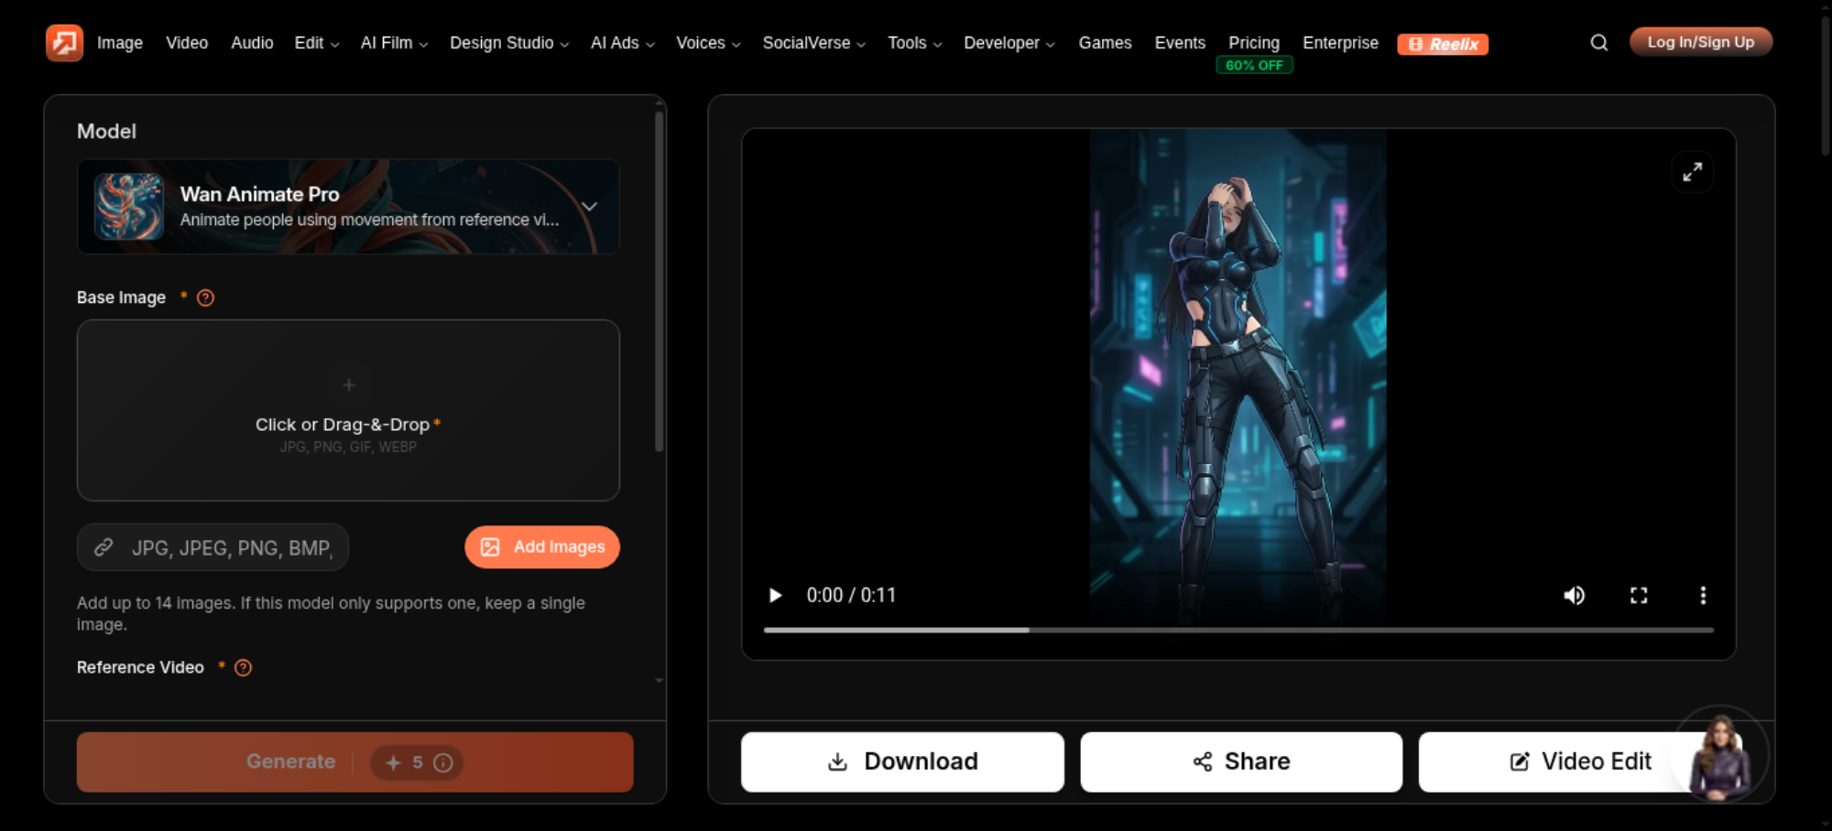Click the plus icon in upload area
The height and width of the screenshot is (831, 1832).
348,385
